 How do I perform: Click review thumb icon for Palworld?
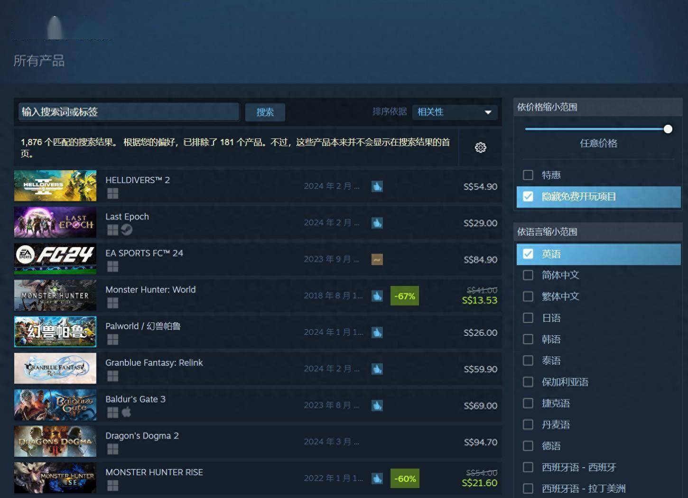pyautogui.click(x=377, y=332)
